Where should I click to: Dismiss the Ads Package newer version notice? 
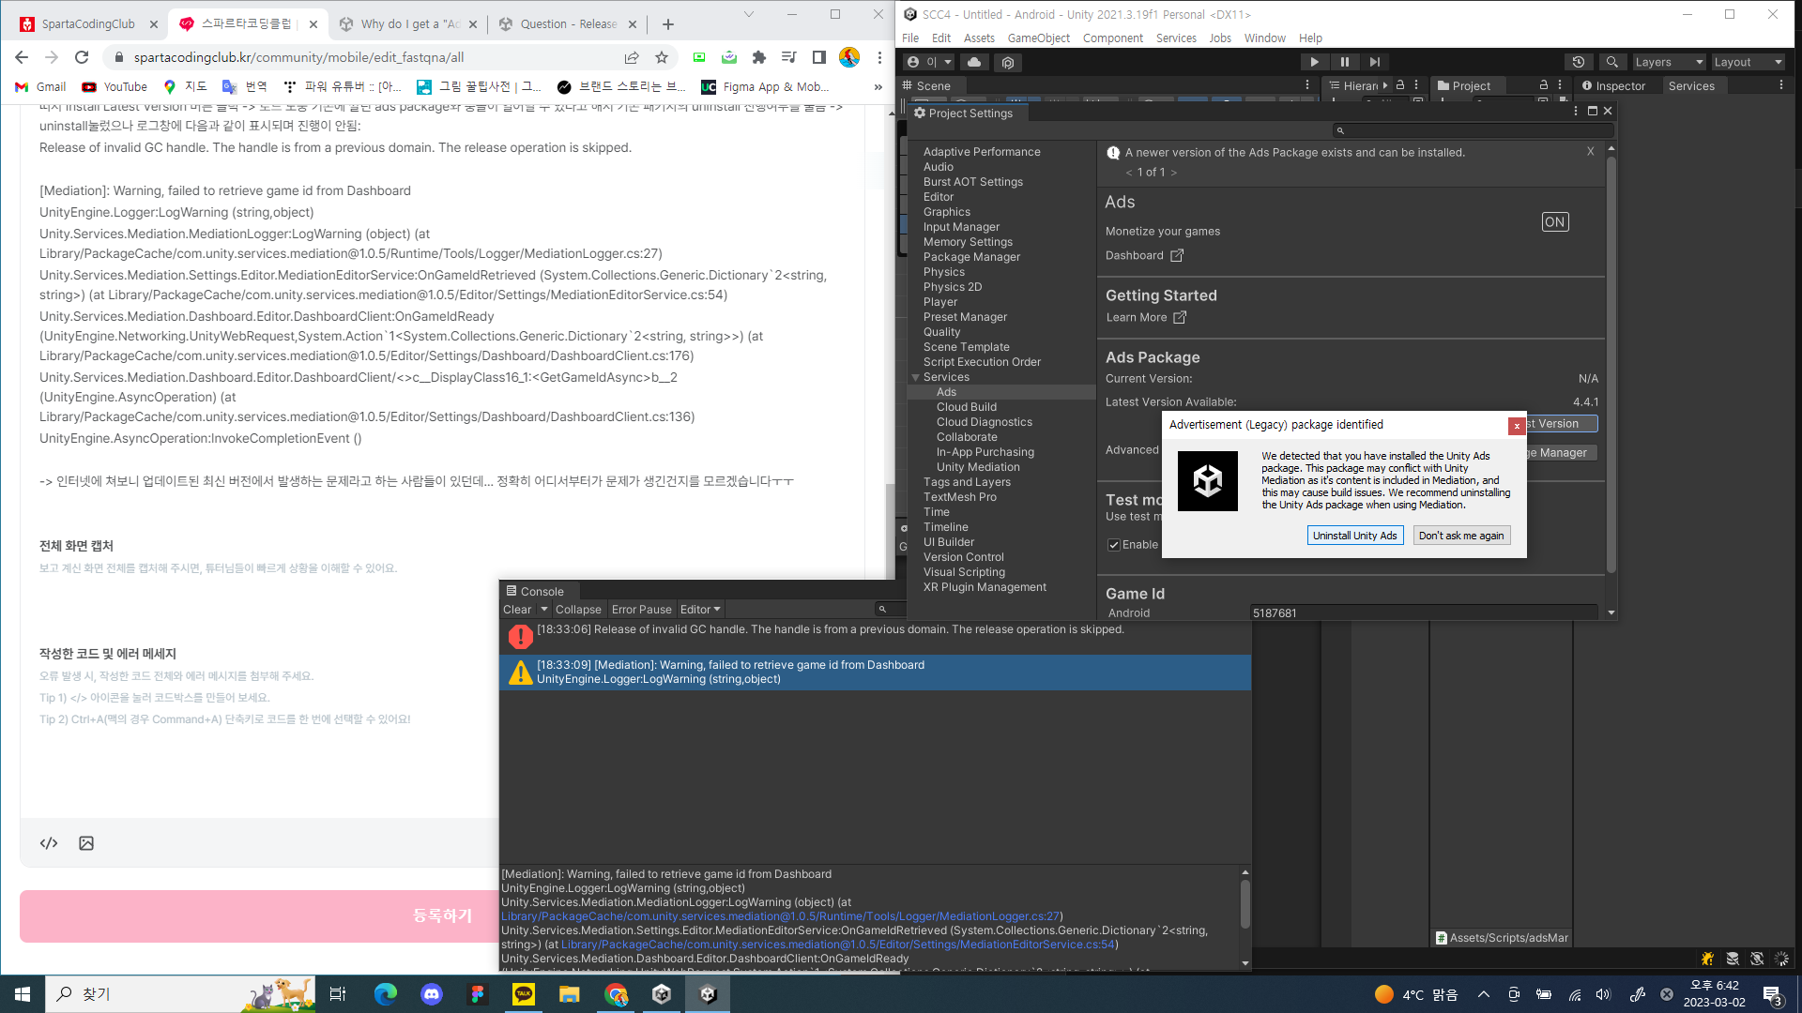tap(1590, 152)
